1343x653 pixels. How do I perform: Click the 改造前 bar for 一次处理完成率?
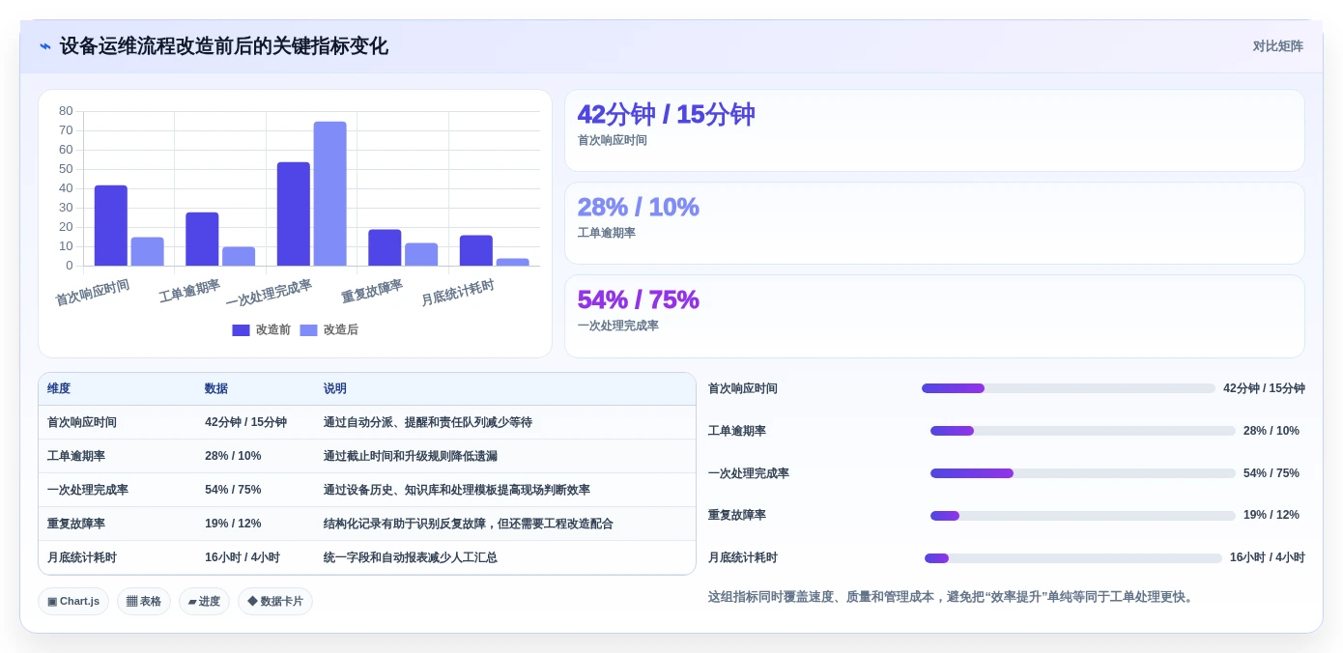point(294,213)
